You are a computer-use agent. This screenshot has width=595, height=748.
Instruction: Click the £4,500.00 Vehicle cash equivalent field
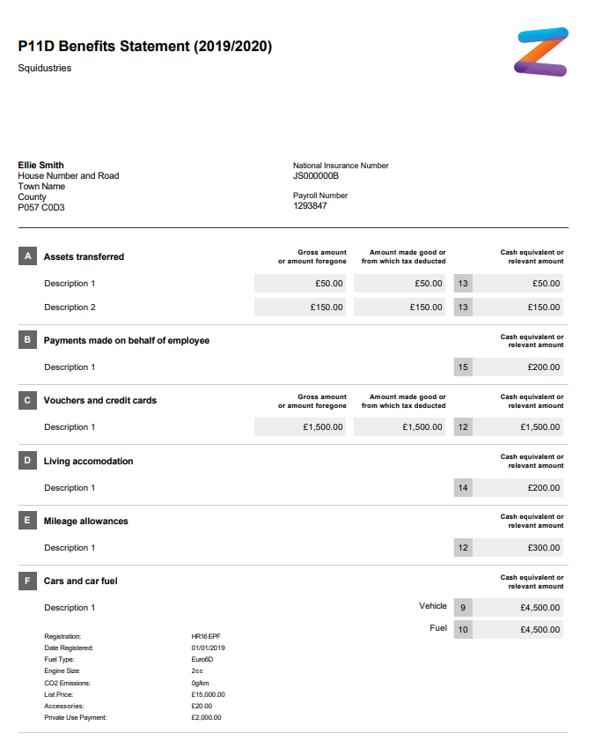(518, 608)
